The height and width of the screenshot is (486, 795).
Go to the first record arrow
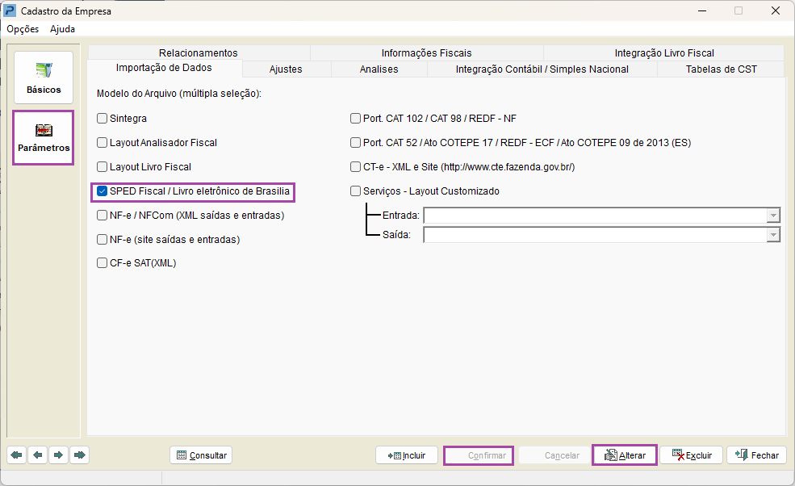pos(17,455)
